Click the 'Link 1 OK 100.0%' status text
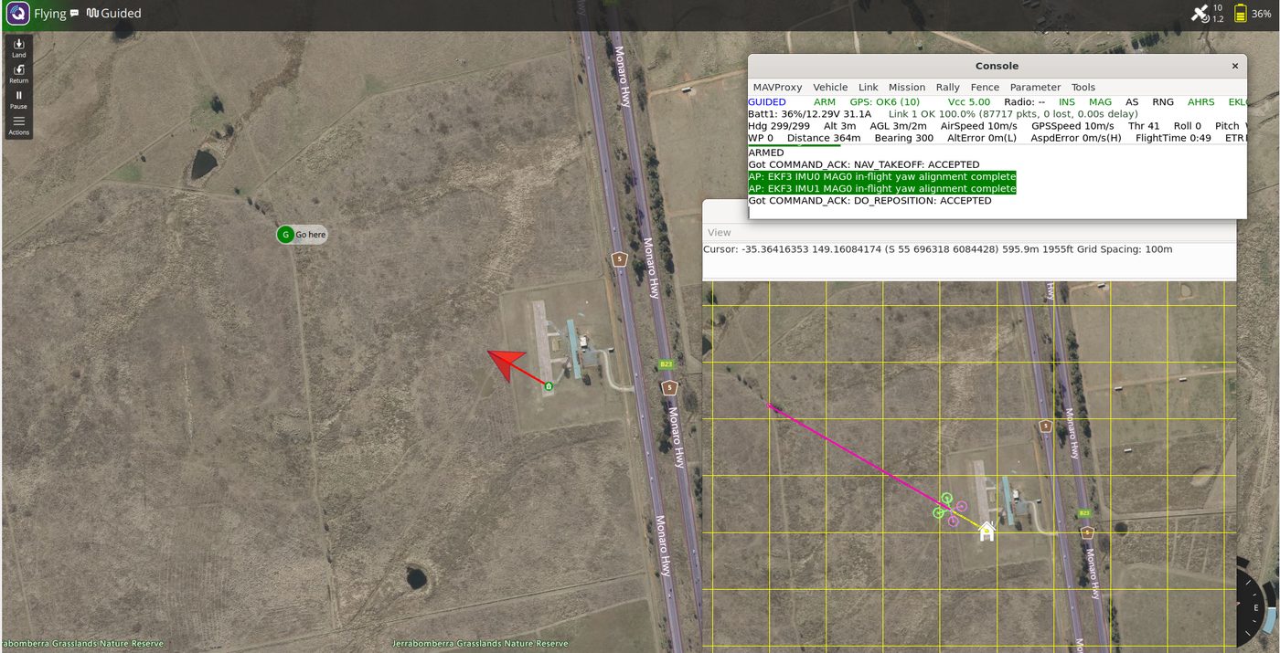 pos(933,114)
